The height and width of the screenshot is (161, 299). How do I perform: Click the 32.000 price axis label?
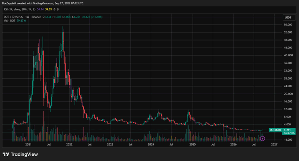288,70
